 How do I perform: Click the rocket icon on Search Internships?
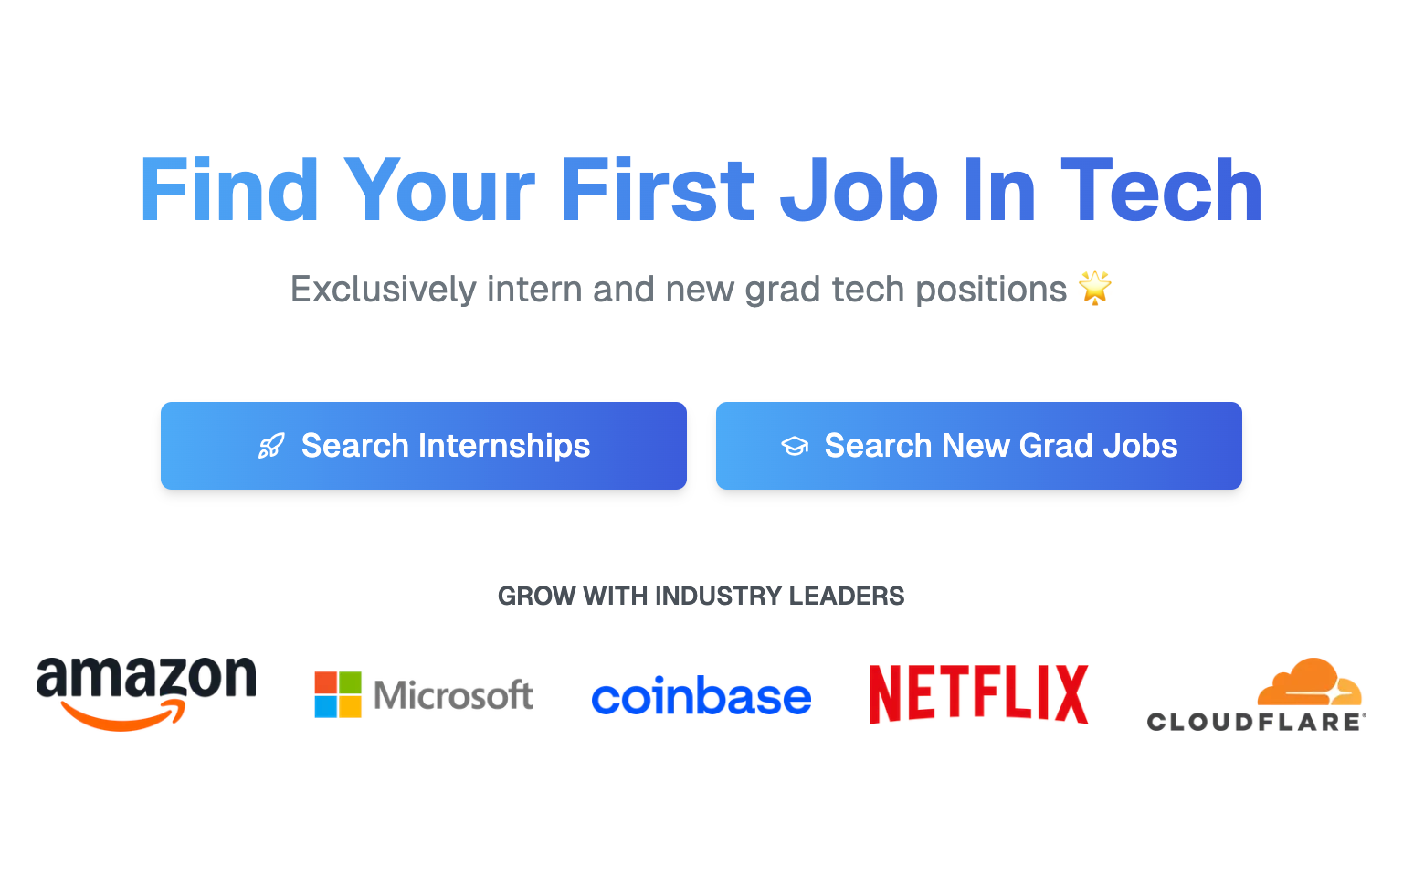[271, 446]
